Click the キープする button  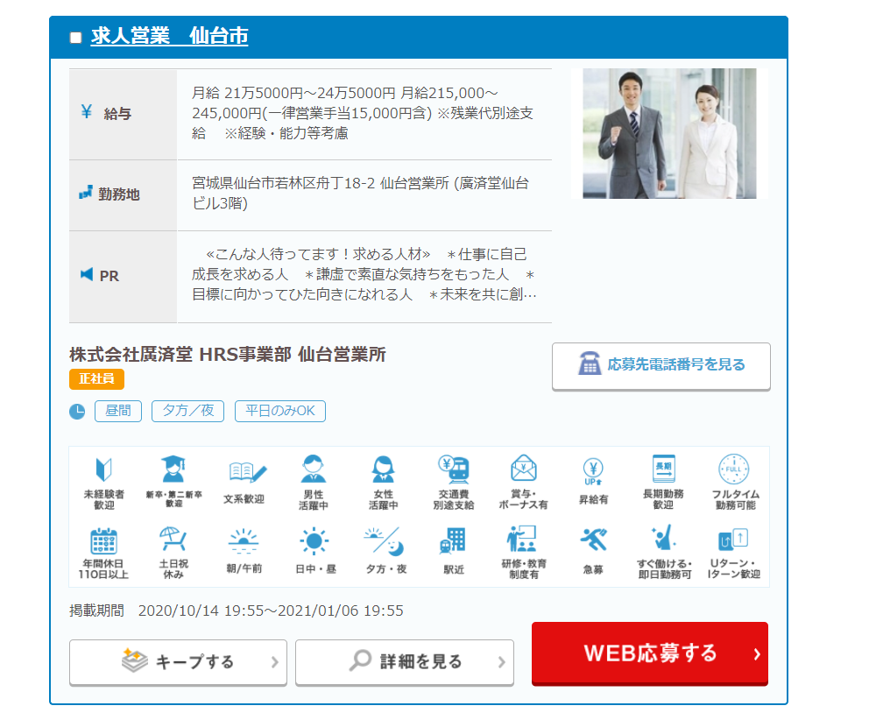click(178, 662)
